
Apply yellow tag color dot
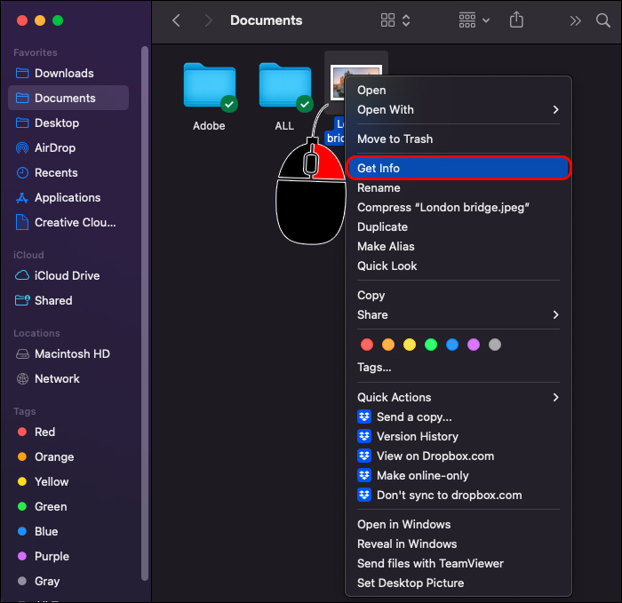(410, 345)
